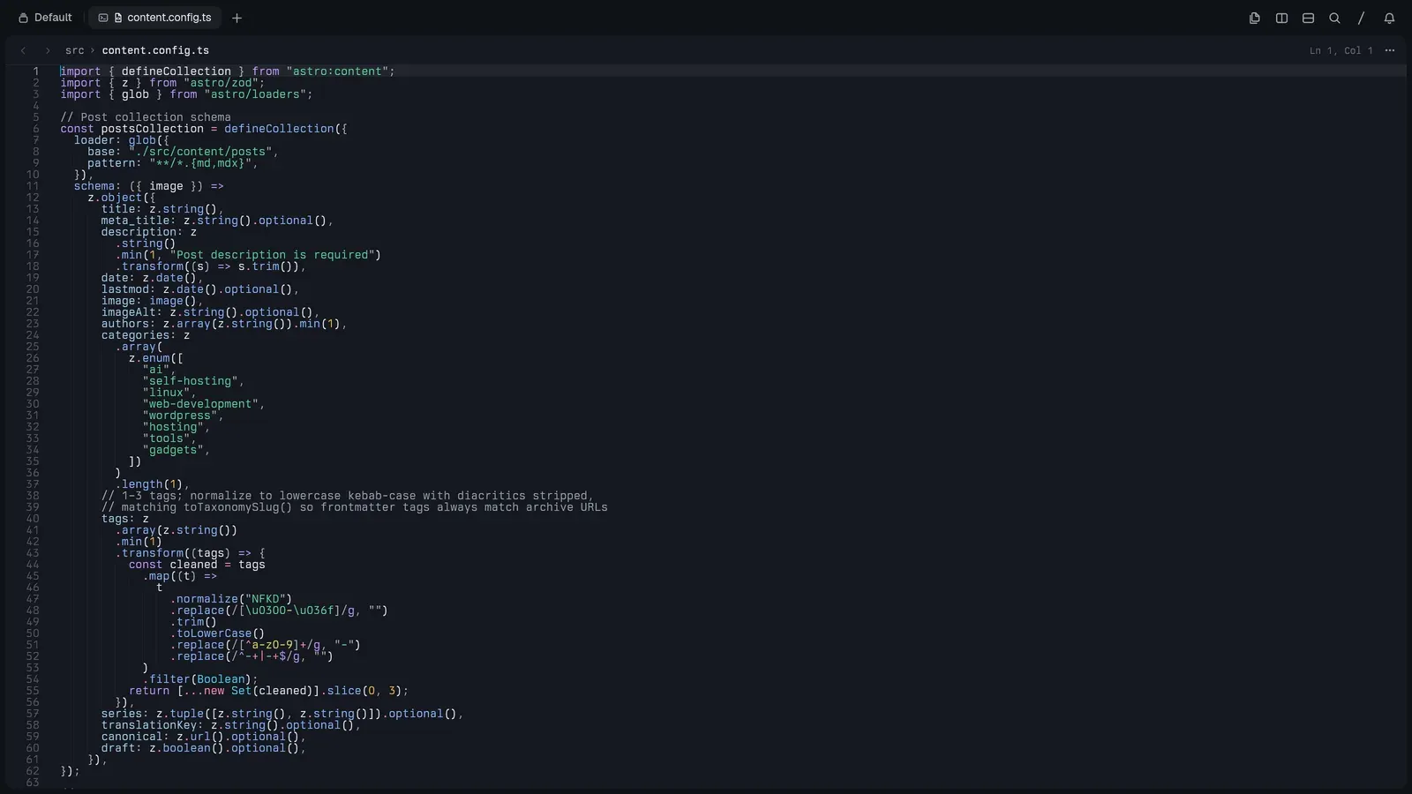Viewport: 1412px width, 794px height.
Task: Click line number 62 in the gutter
Action: [x=33, y=771]
